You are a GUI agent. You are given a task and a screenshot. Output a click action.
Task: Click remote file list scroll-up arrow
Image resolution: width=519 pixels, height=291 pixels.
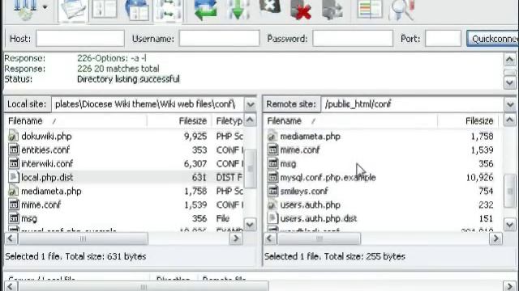coord(510,120)
